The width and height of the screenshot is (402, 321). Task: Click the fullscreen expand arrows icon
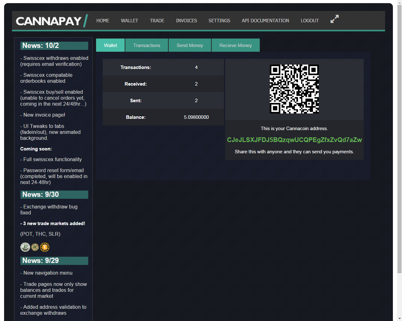coord(334,19)
